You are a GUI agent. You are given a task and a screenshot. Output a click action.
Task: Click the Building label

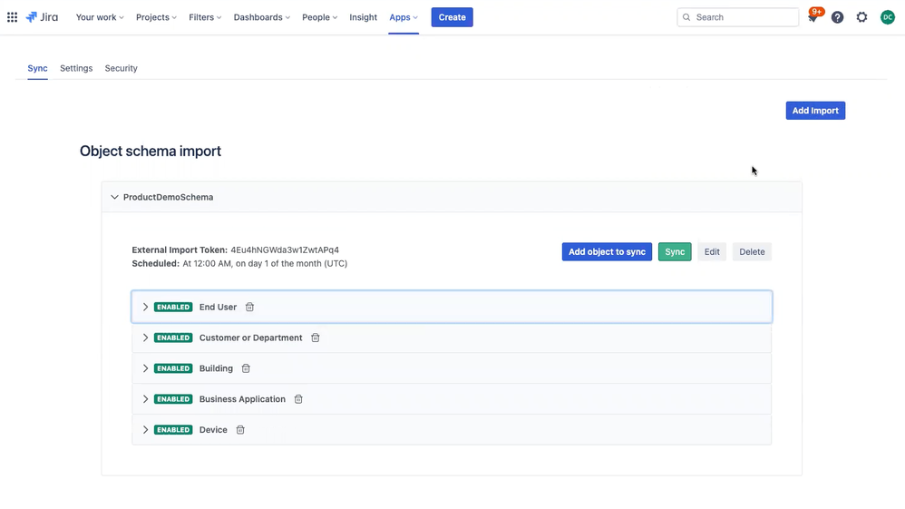[216, 368]
